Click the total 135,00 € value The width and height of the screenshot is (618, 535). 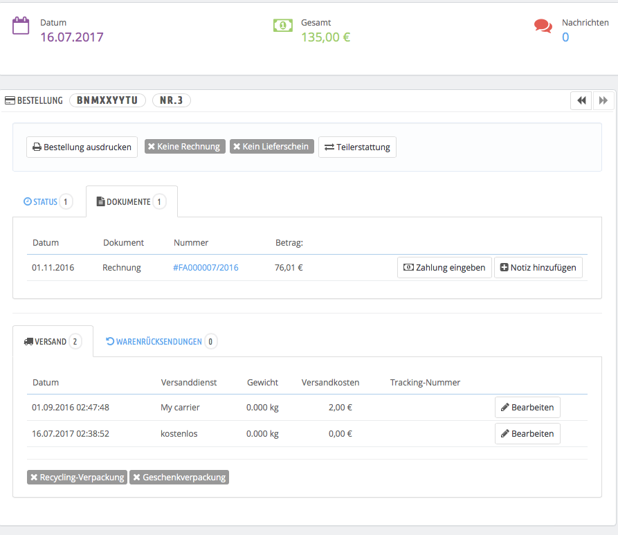click(x=325, y=37)
